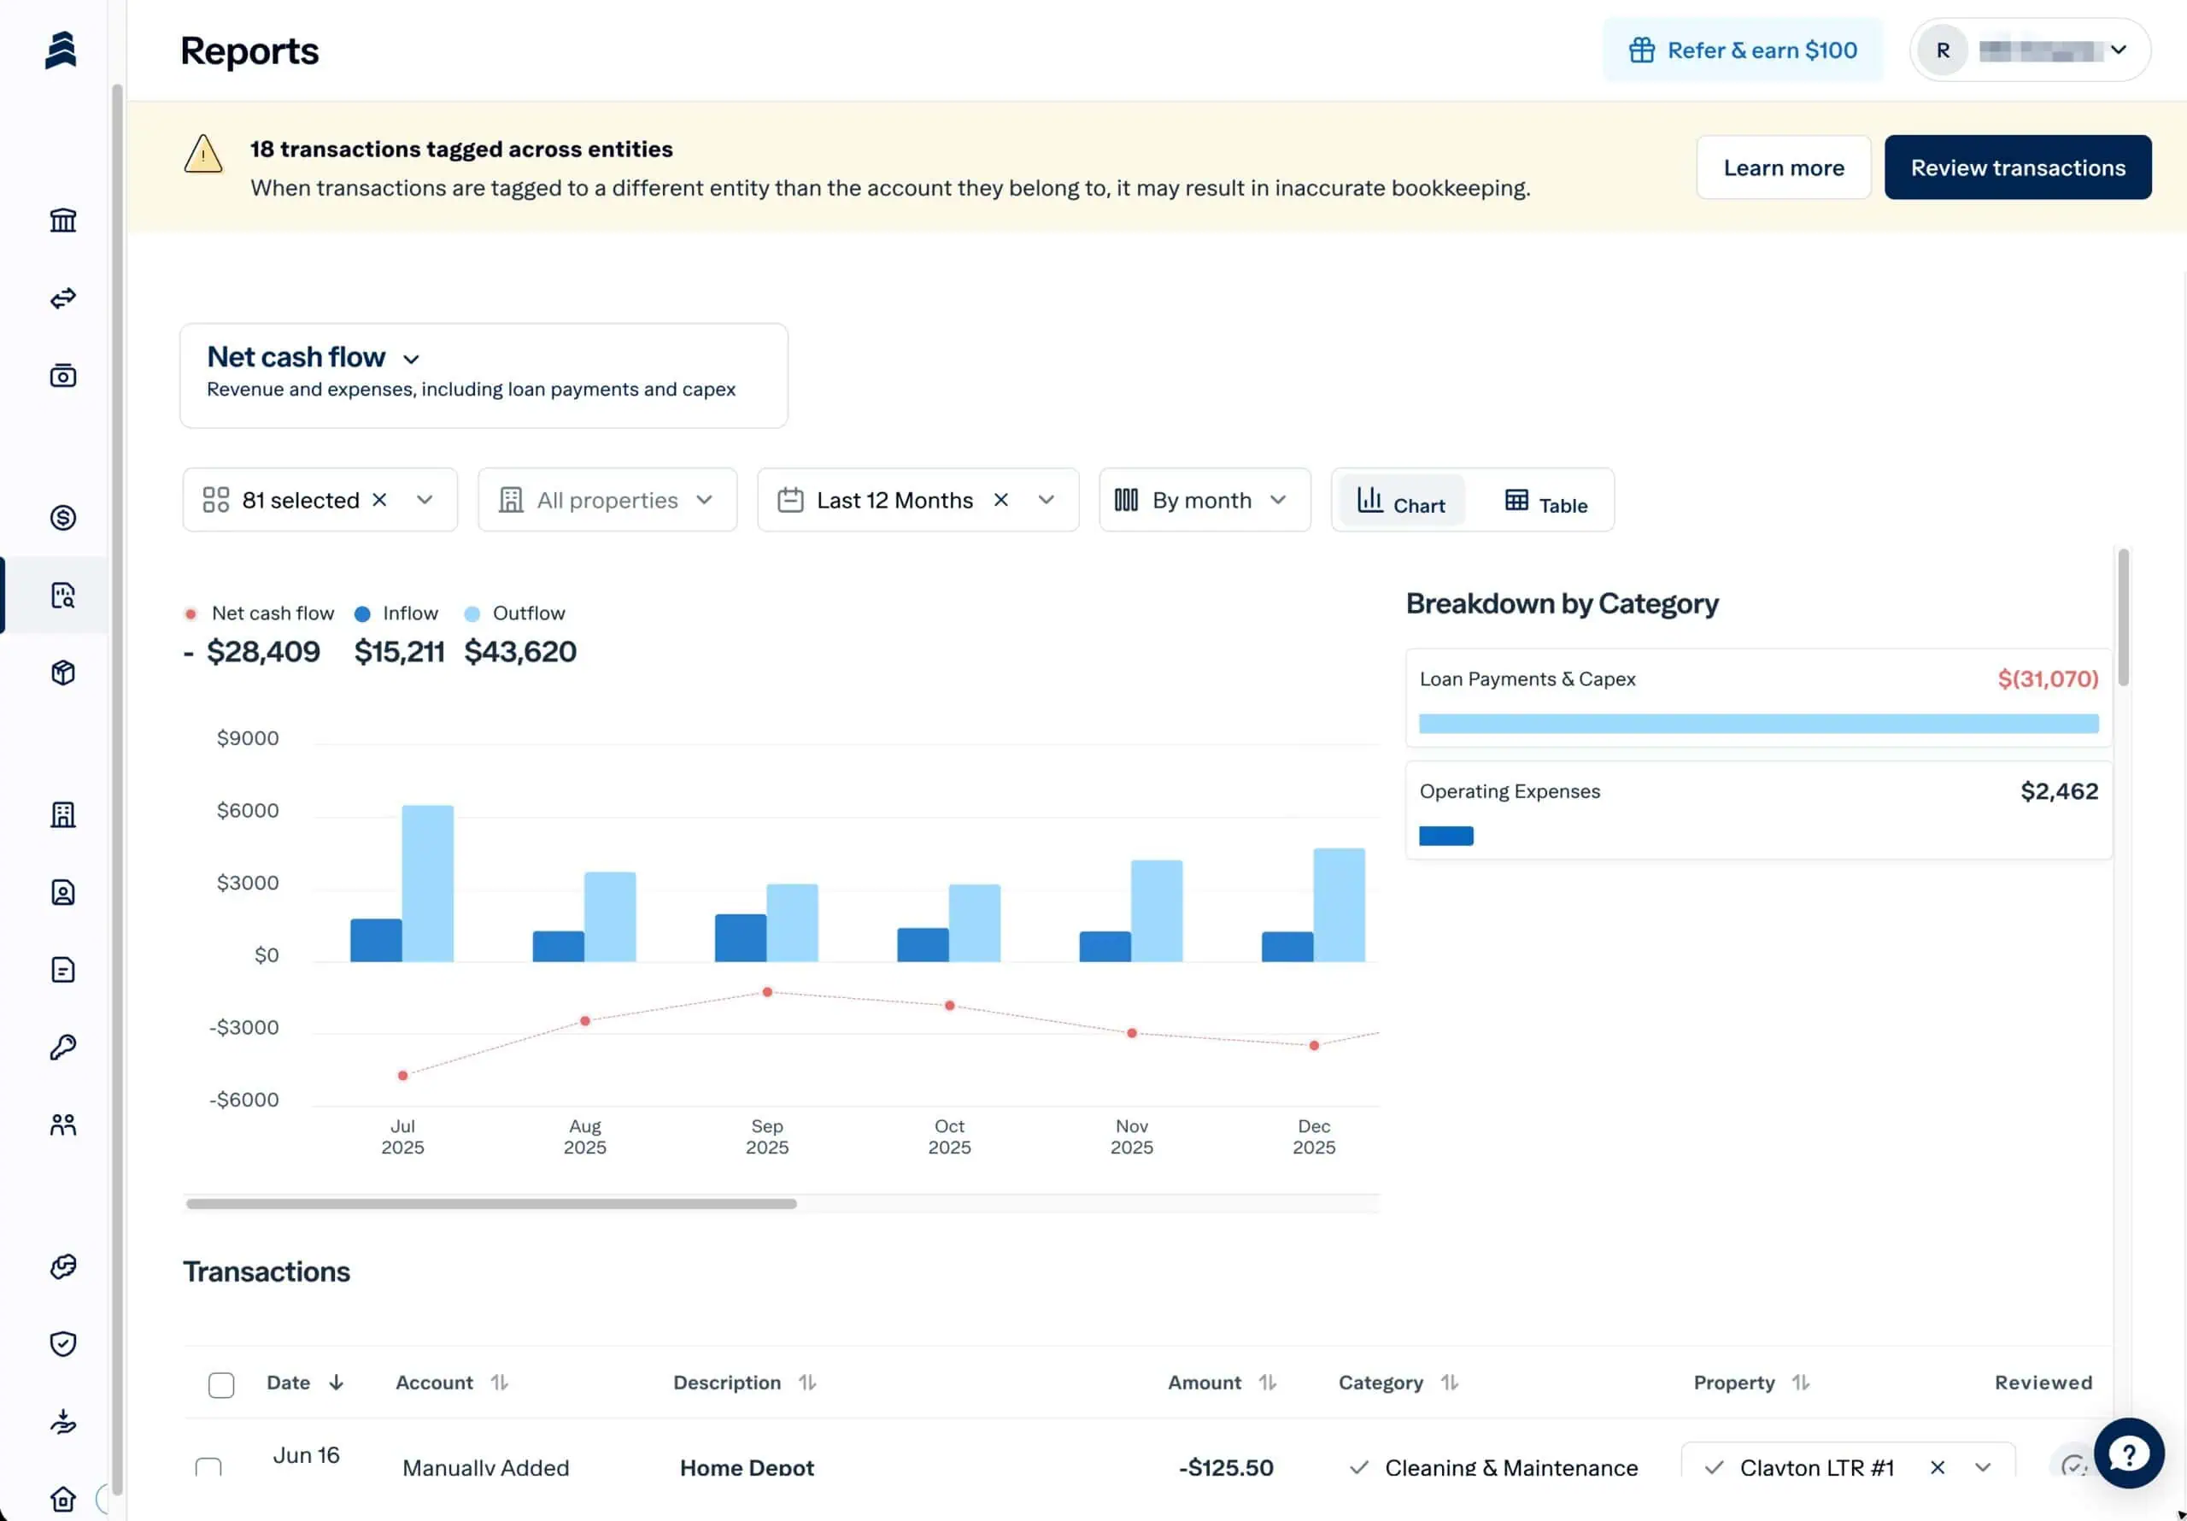Expand Clayton LTR #1 property dropdown chevron

1983,1468
